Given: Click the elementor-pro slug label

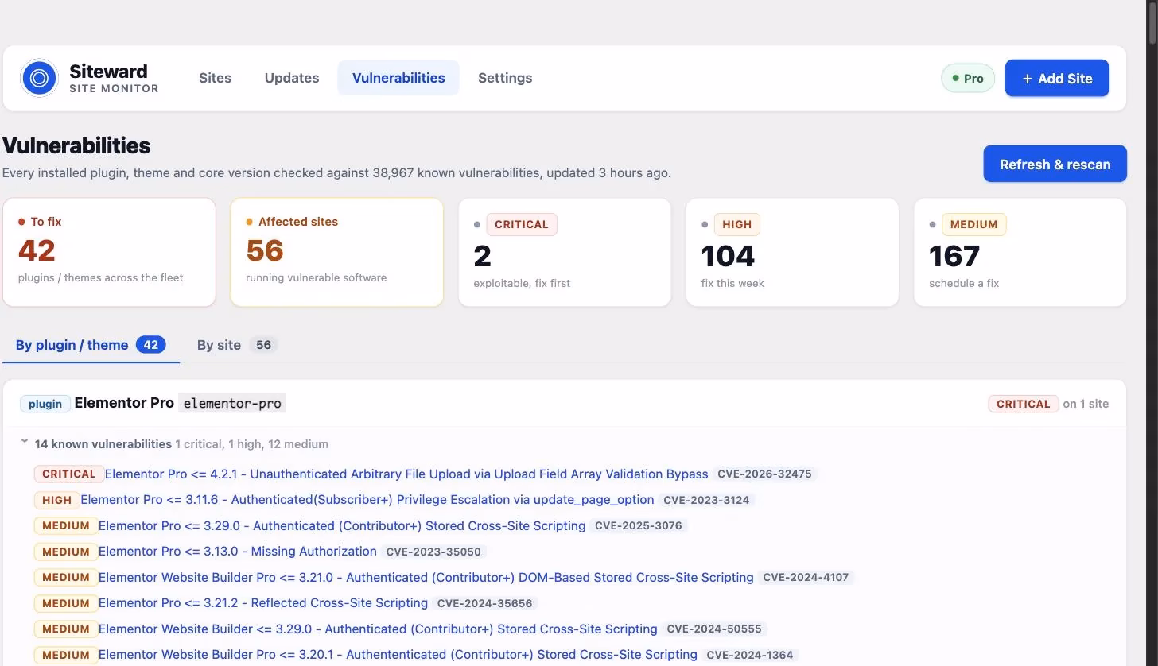Looking at the screenshot, I should tap(232, 403).
